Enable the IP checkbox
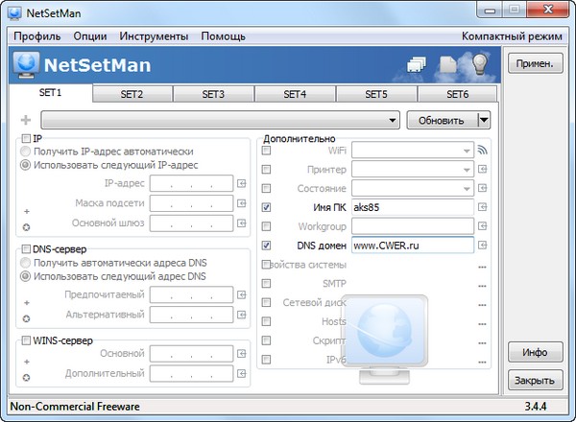Image resolution: width=576 pixels, height=422 pixels. [26, 139]
